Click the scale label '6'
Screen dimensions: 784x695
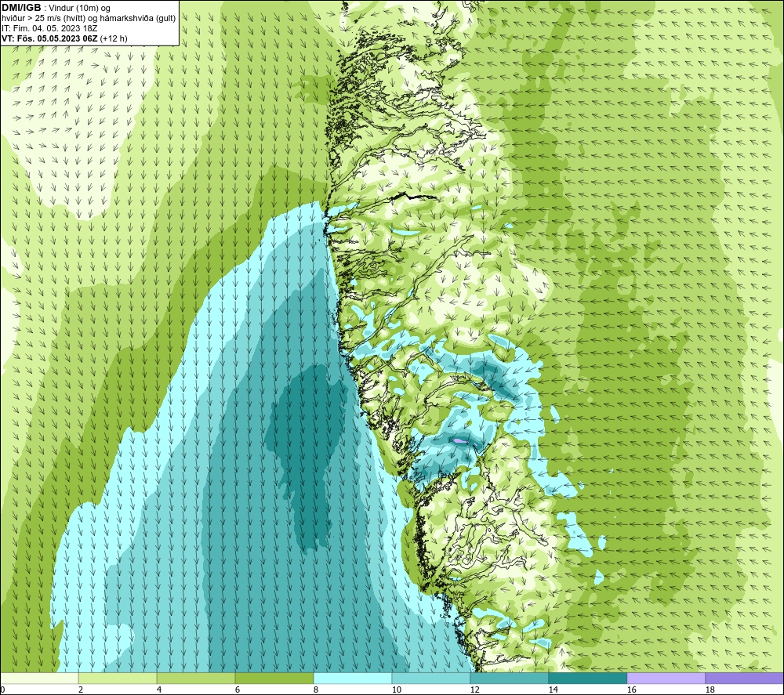(x=238, y=690)
